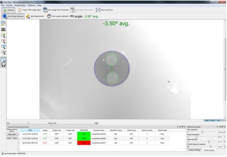Click Take Measurement ruler icon
This screenshot has height=157, width=227.
coord(28,16)
